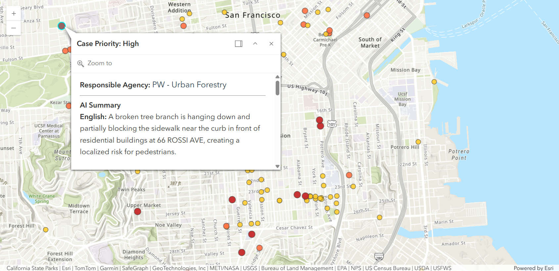Close the Case Priority popup
This screenshot has width=559, height=271.
[271, 44]
